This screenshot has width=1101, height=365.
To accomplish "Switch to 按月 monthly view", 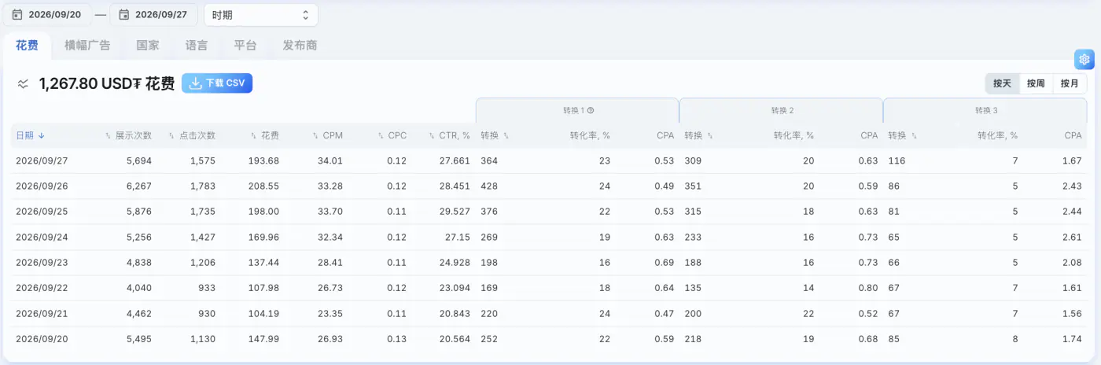I will click(1070, 83).
